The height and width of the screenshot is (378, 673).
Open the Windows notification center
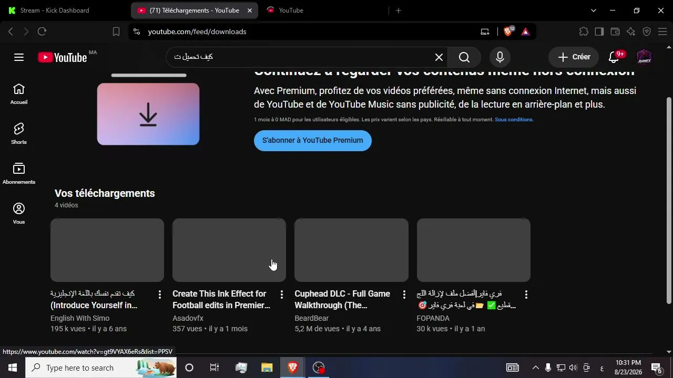point(656,368)
